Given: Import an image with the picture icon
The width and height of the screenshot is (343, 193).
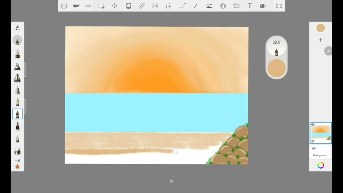Looking at the screenshot, I should click(x=209, y=6).
